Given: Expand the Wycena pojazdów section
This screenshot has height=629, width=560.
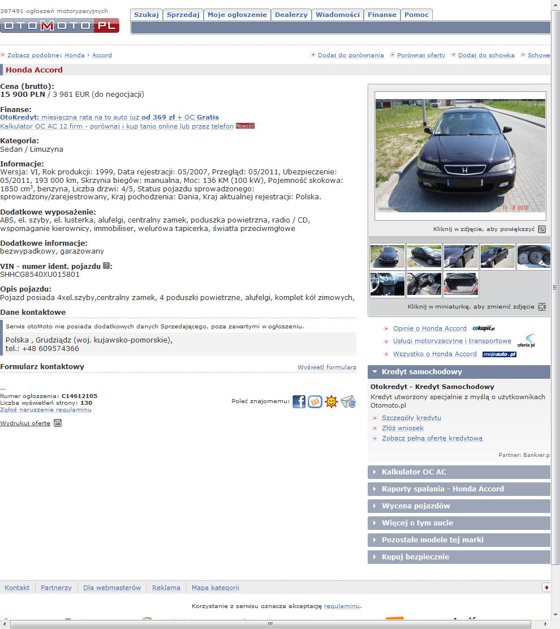Looking at the screenshot, I should point(459,506).
